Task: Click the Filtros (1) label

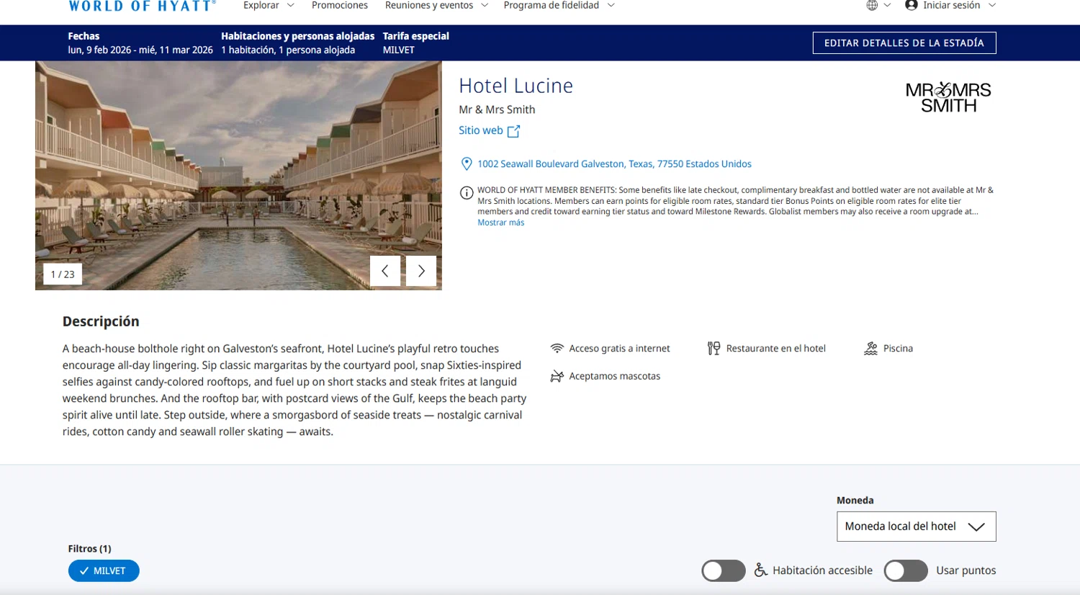Action: [90, 549]
